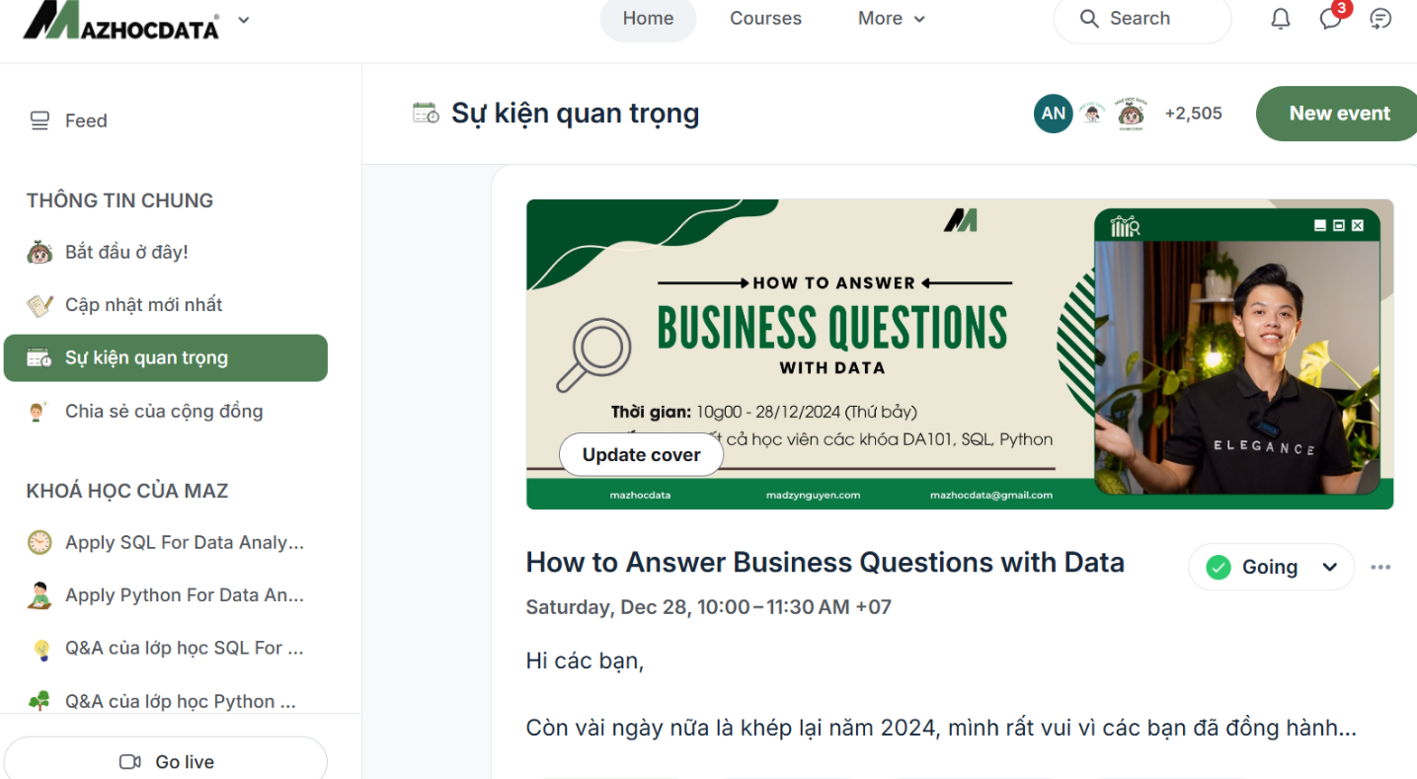Expand the community switcher chevron near logo

click(x=244, y=20)
